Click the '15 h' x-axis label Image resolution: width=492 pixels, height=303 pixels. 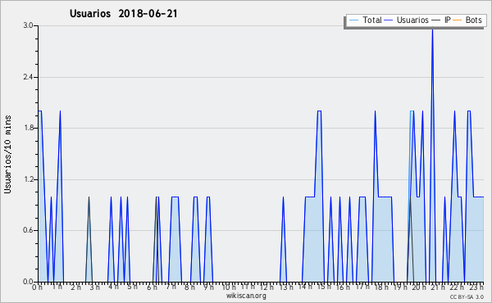[x=324, y=287]
